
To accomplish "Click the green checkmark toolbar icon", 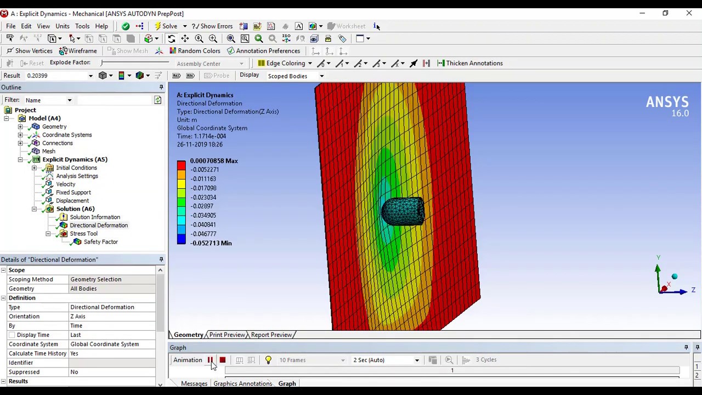I will point(126,26).
